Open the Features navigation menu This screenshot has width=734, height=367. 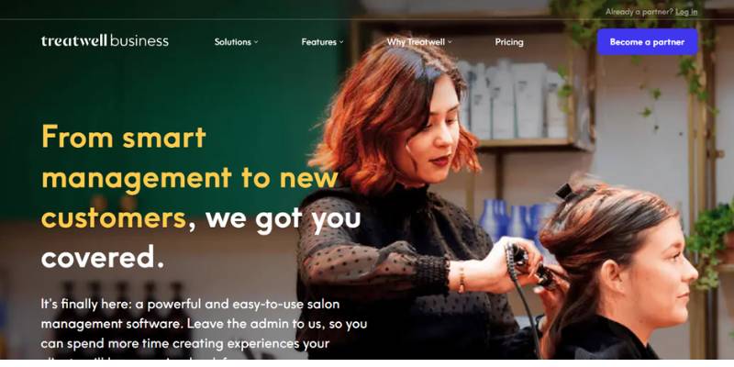[322, 41]
